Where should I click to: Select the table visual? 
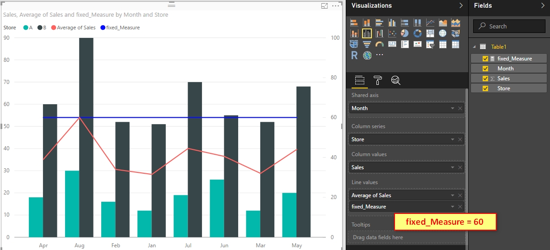click(442, 44)
